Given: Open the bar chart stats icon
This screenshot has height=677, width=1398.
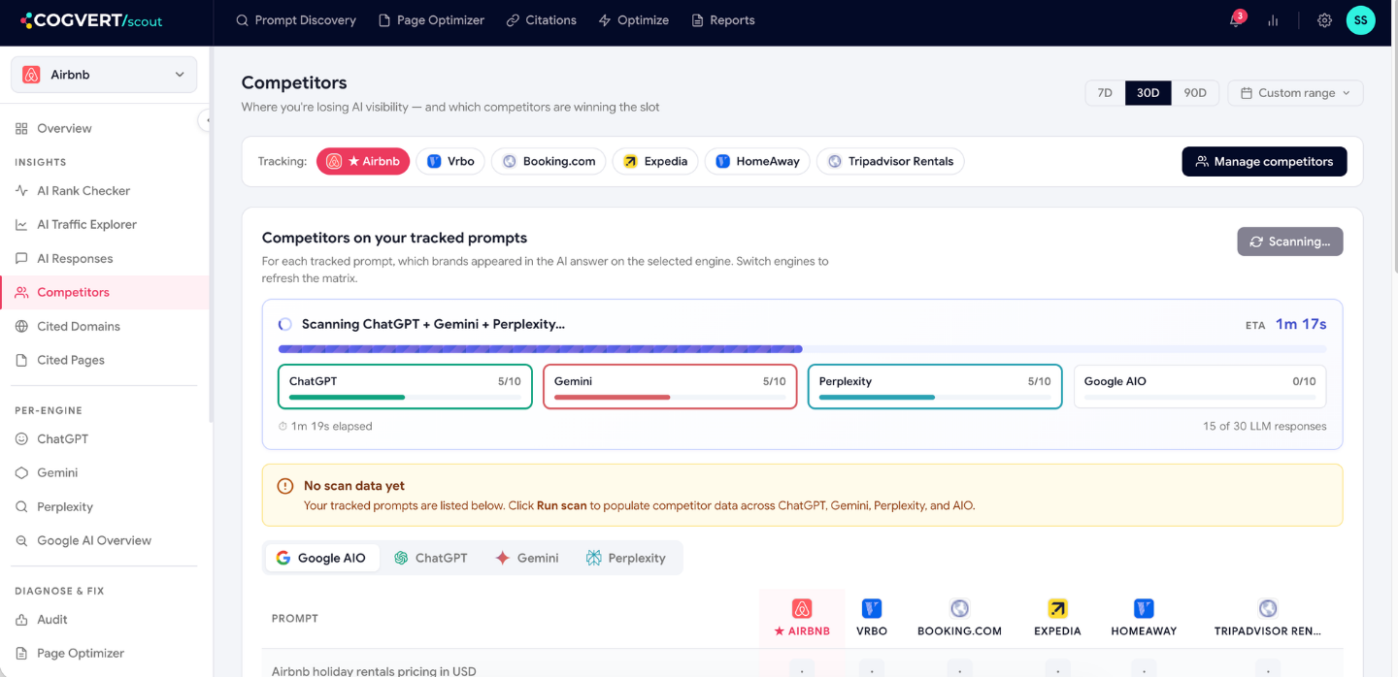Looking at the screenshot, I should pos(1273,20).
